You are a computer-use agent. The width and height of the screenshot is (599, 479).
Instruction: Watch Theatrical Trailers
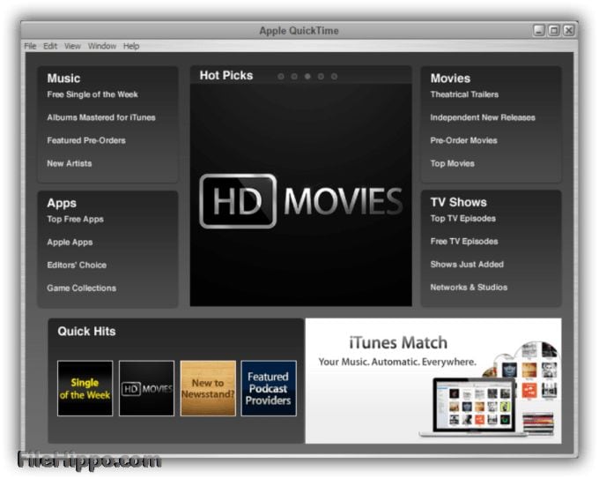pyautogui.click(x=464, y=94)
